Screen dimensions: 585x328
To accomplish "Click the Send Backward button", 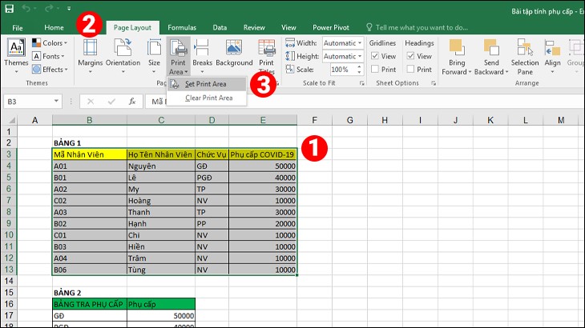I will (x=491, y=56).
